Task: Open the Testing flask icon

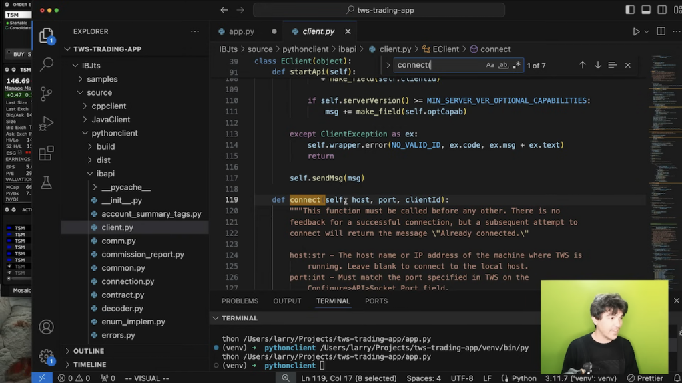Action: [x=47, y=182]
